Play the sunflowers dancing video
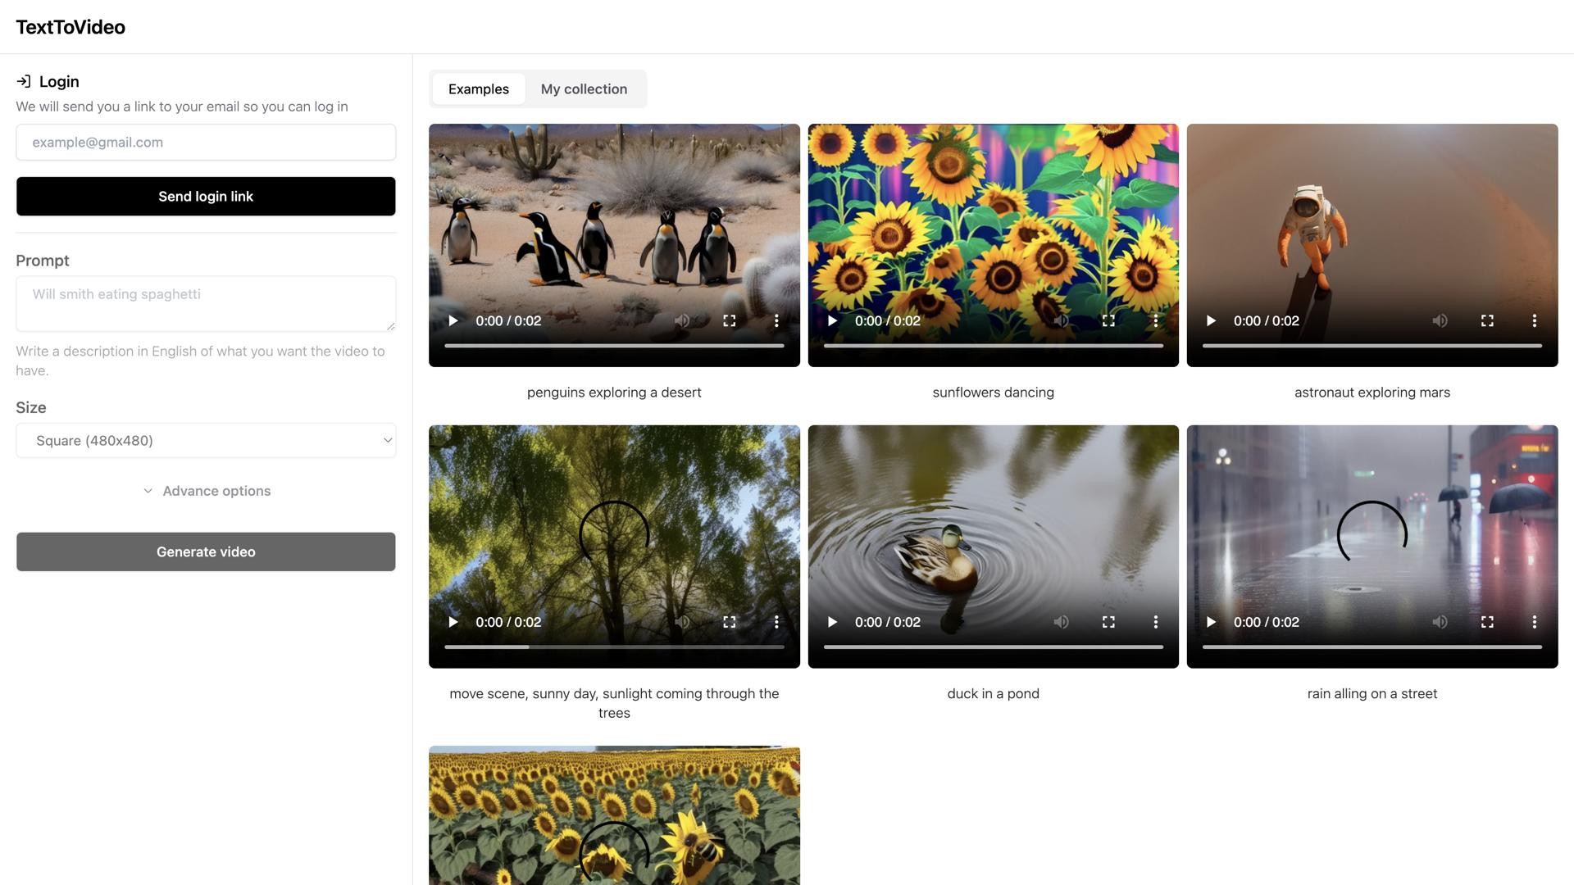Viewport: 1574px width, 885px height. 832,320
